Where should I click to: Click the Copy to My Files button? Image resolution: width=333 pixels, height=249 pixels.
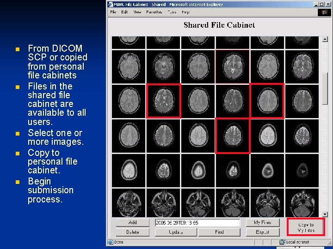tap(306, 227)
